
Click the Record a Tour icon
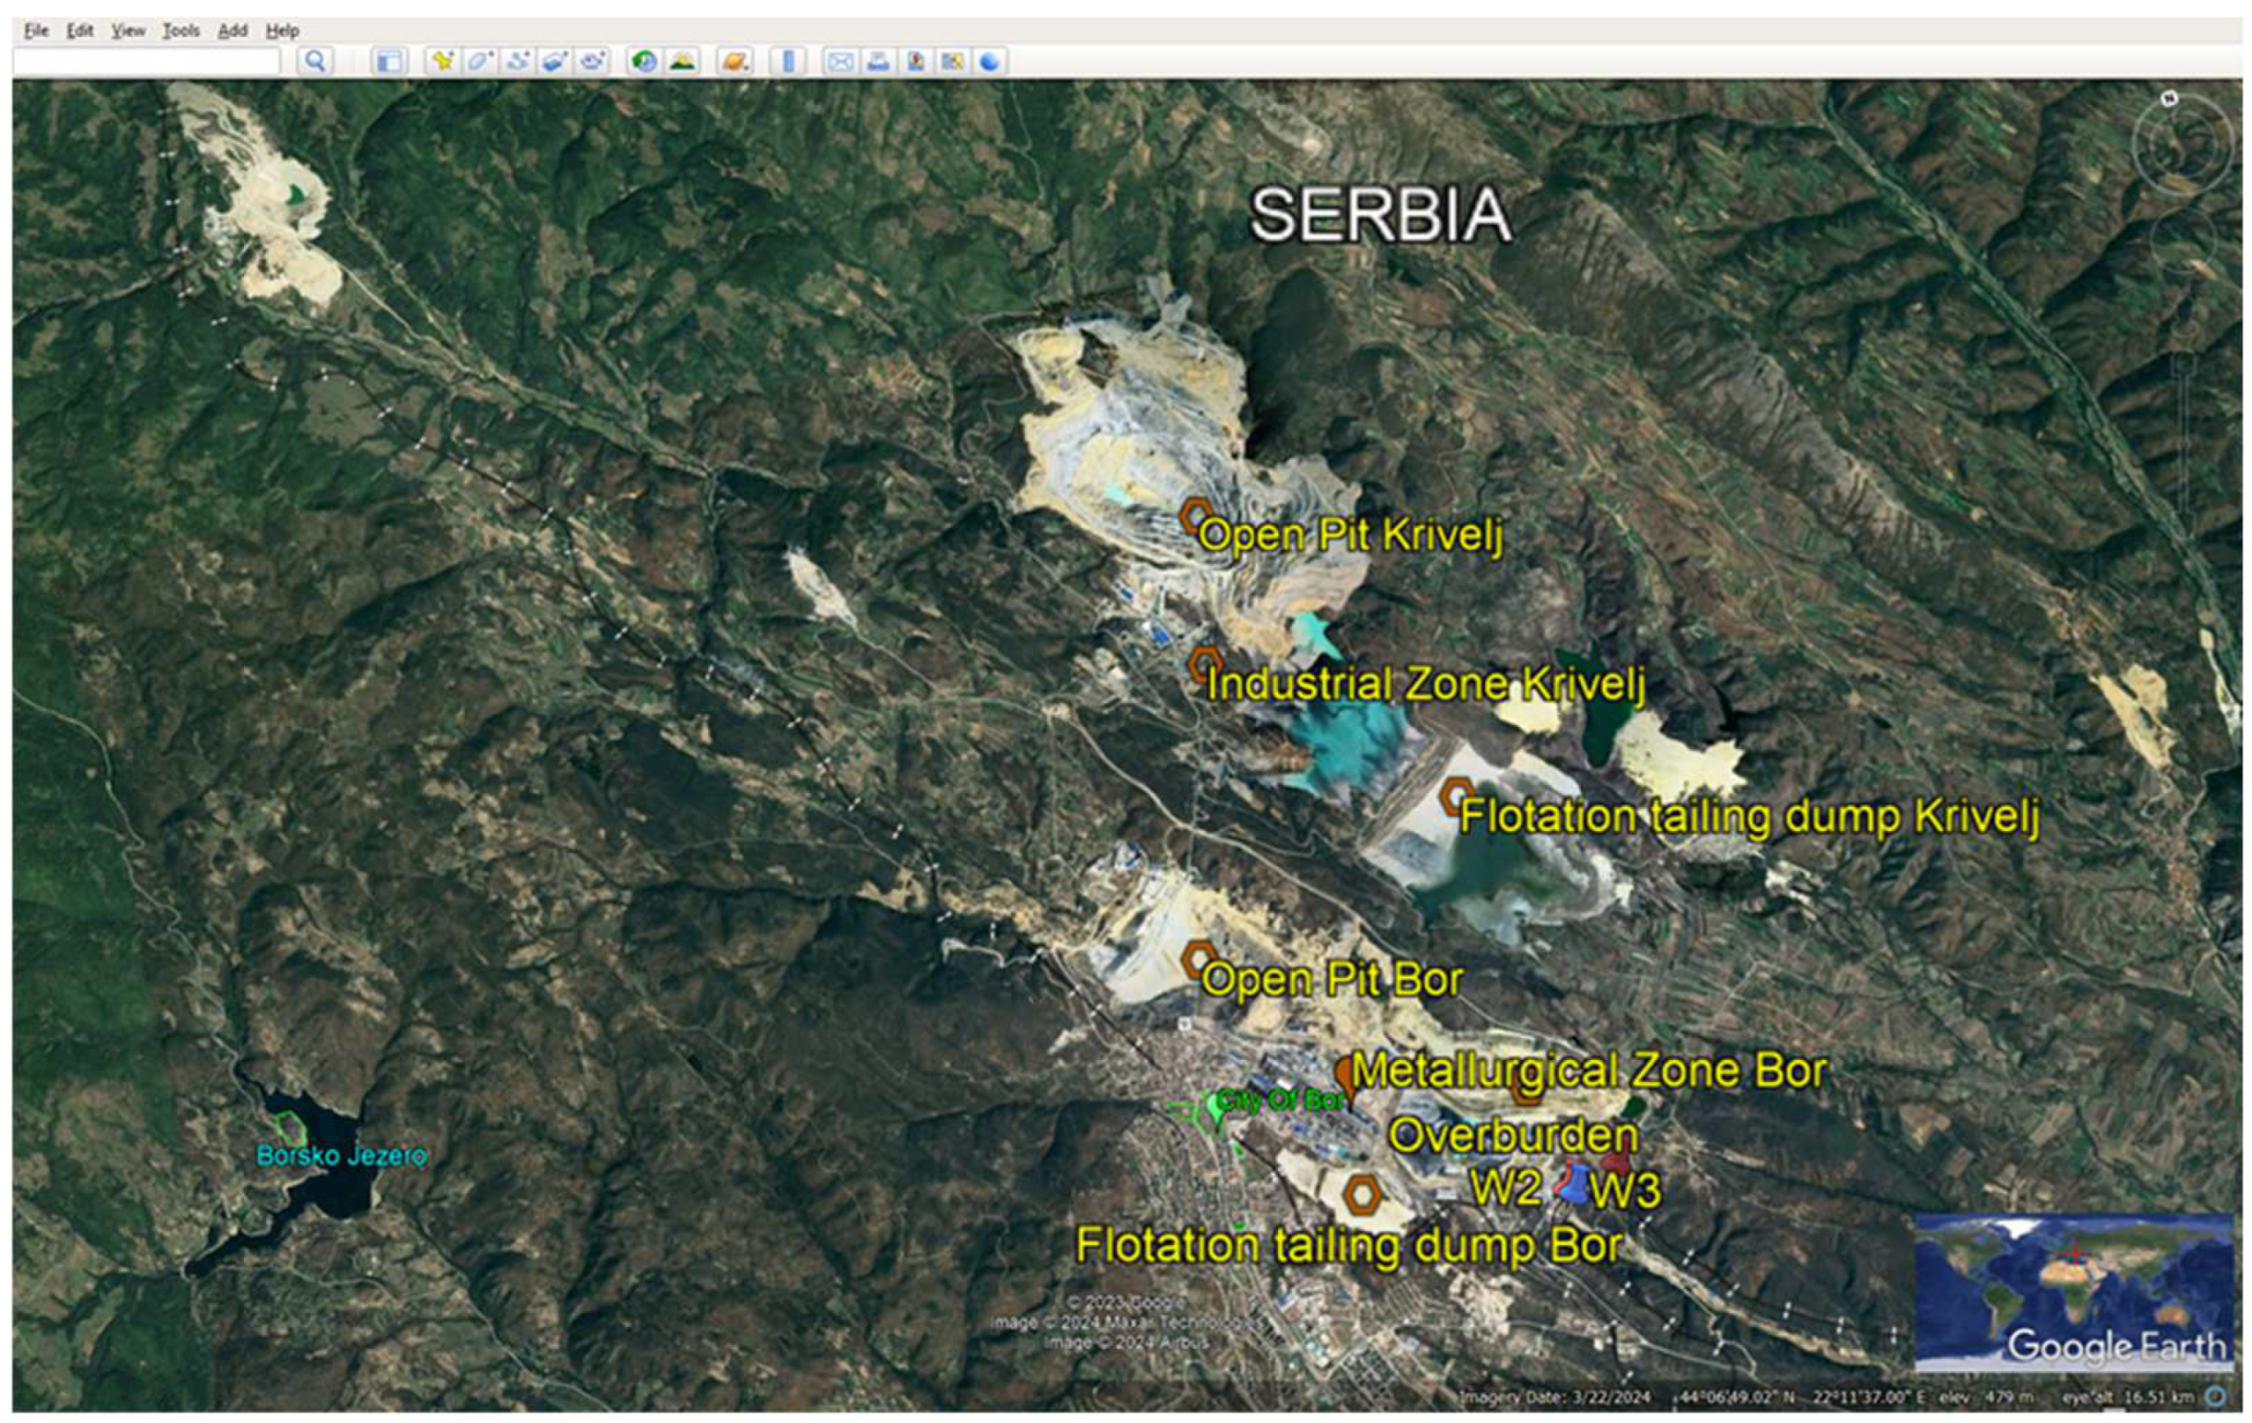[592, 62]
